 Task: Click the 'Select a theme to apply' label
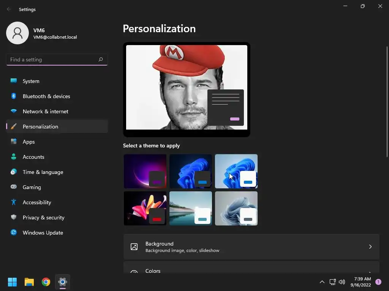click(151, 145)
